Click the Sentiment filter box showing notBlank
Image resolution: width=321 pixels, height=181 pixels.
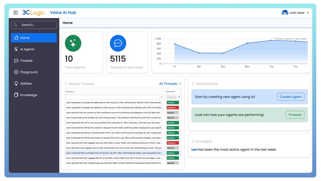click(171, 97)
